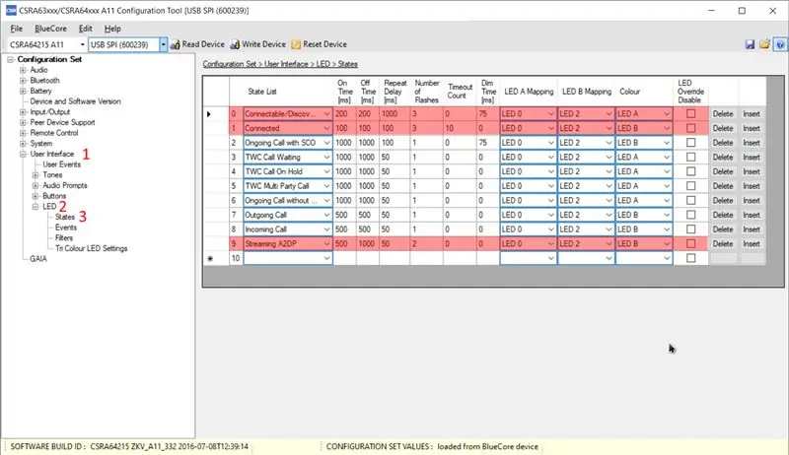Open Colour dropdown for Ongoing Call with SCO

point(667,143)
